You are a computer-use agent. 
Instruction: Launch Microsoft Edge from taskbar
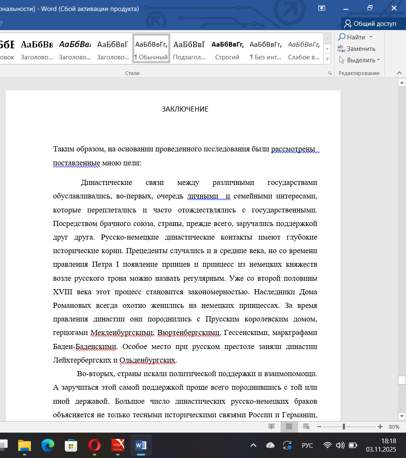click(x=48, y=445)
